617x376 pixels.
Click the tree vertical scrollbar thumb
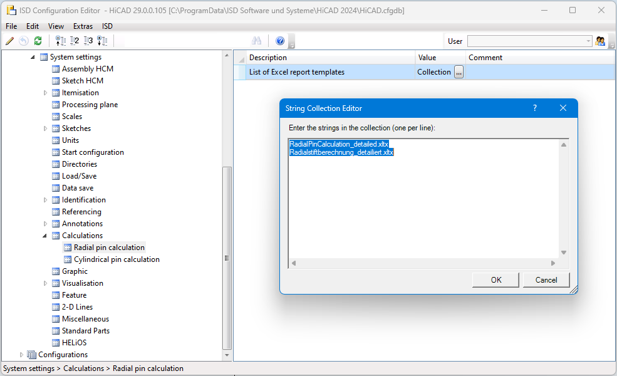(x=227, y=258)
